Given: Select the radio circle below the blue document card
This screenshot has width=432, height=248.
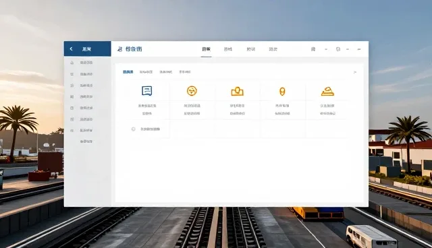Looking at the screenshot, I should [x=134, y=129].
